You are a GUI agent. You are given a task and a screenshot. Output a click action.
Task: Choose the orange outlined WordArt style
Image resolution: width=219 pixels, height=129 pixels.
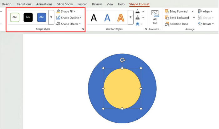(x=120, y=18)
